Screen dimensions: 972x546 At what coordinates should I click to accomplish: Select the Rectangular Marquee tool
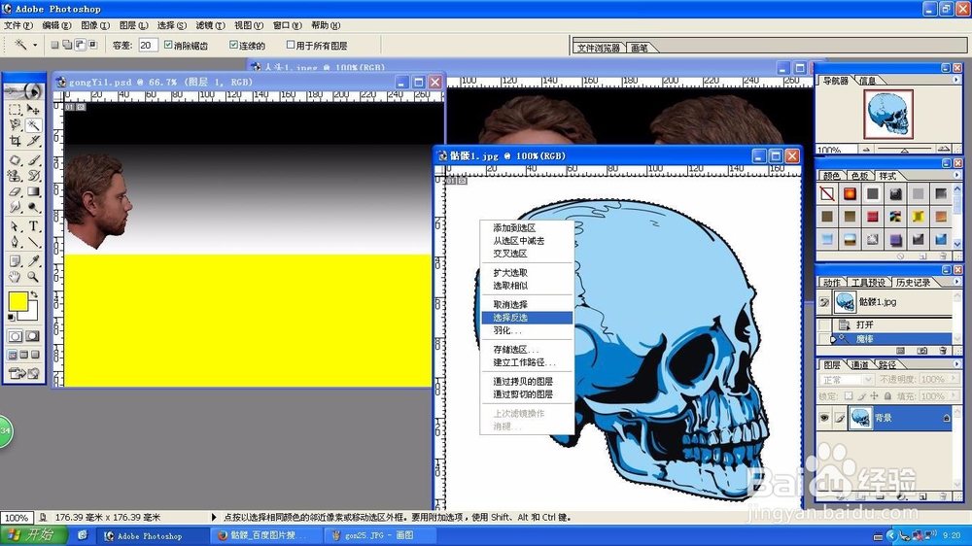click(x=16, y=110)
